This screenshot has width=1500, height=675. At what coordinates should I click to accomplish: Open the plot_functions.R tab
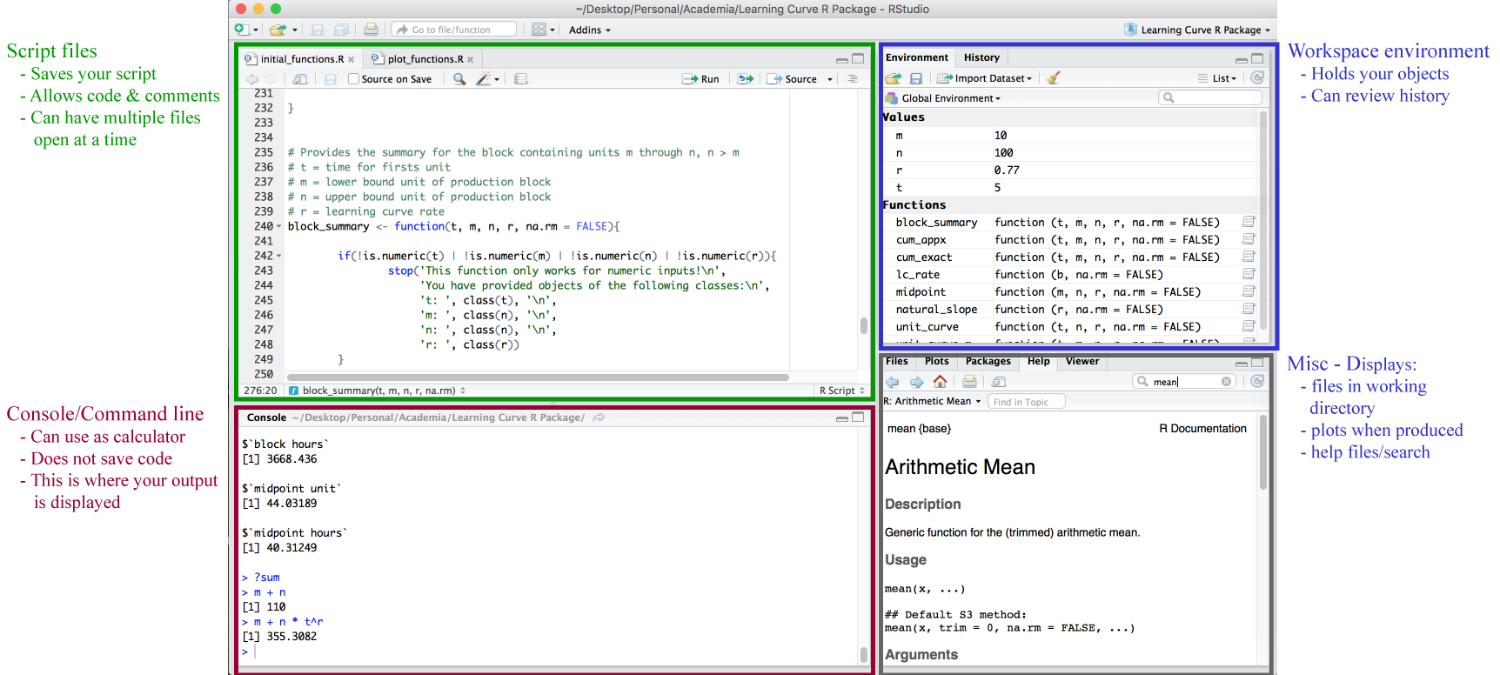tap(422, 59)
